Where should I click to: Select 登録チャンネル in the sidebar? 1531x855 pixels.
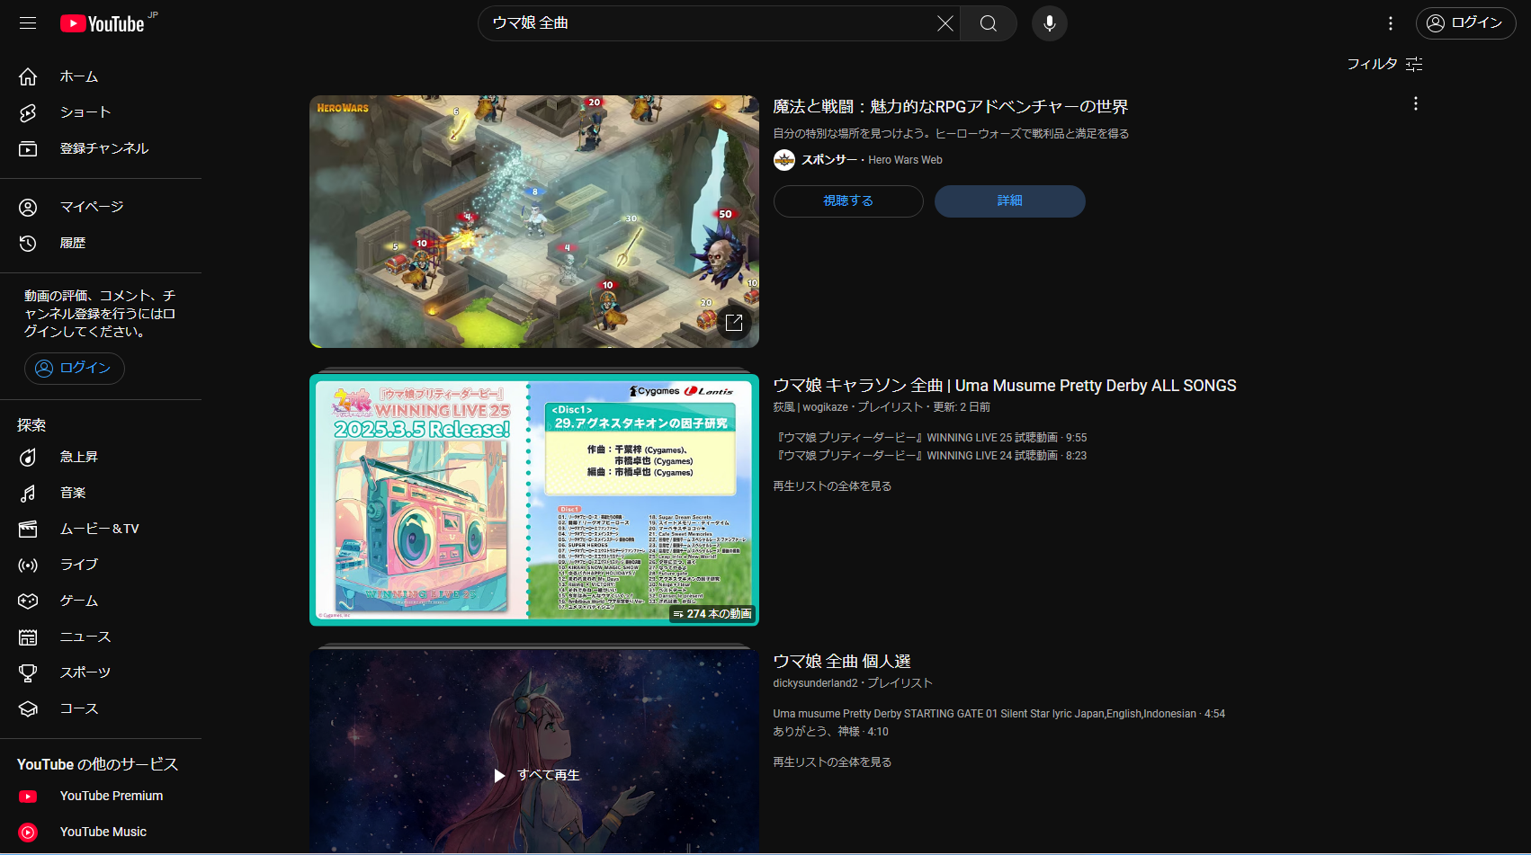tap(104, 148)
